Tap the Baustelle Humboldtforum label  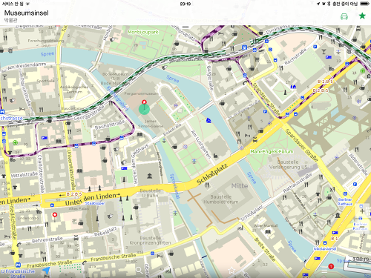[x=221, y=199]
